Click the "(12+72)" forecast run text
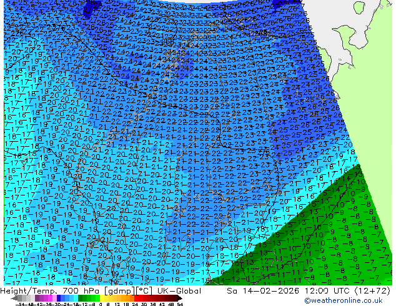Screen dimensions: 396x306 tap(372, 290)
